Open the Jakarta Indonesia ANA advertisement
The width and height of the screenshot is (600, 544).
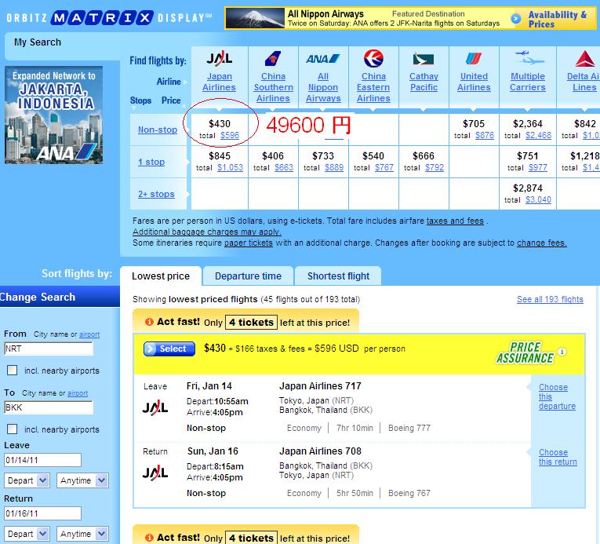(53, 115)
